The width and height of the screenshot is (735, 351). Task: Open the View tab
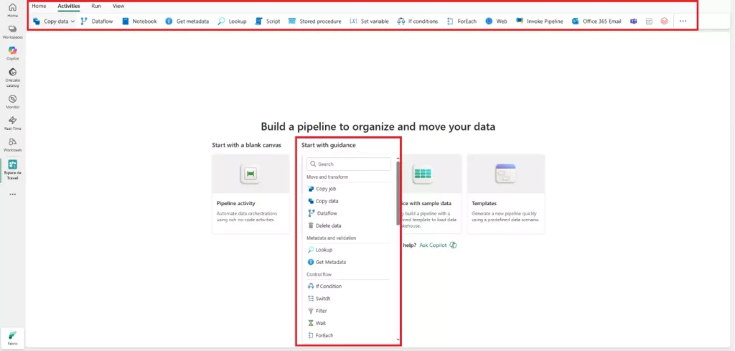pyautogui.click(x=118, y=6)
